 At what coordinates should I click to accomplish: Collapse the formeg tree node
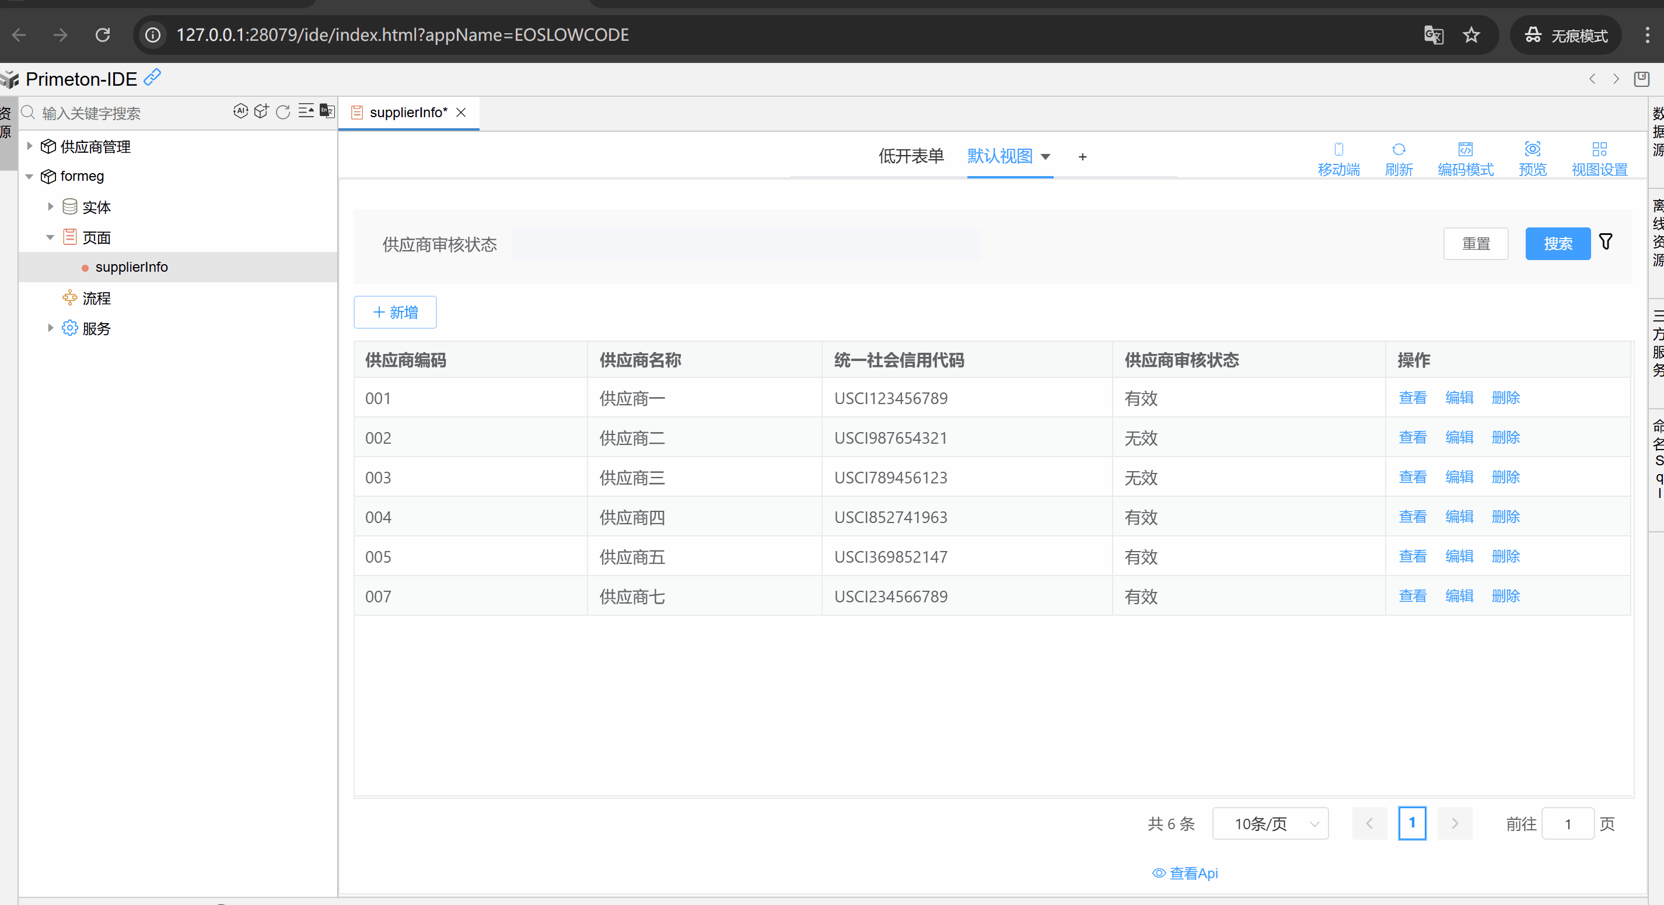[29, 176]
